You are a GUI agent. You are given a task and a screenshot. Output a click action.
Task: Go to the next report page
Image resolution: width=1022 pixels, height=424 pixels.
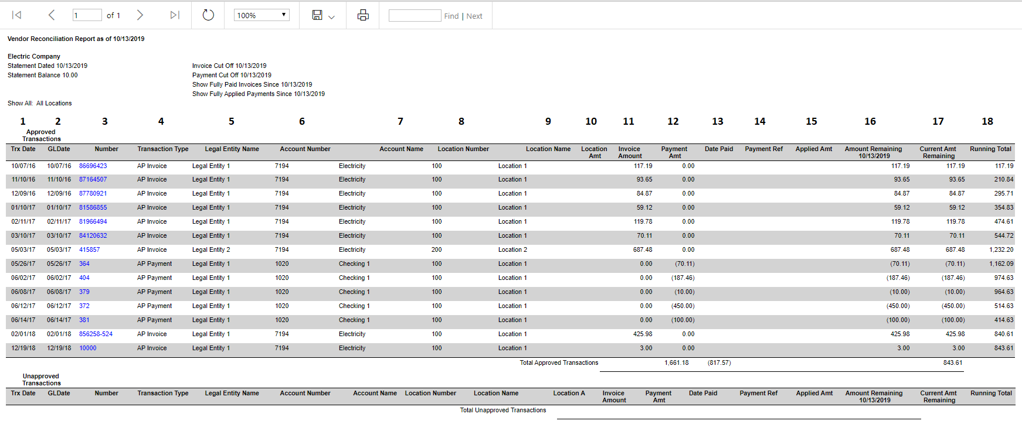pyautogui.click(x=140, y=15)
